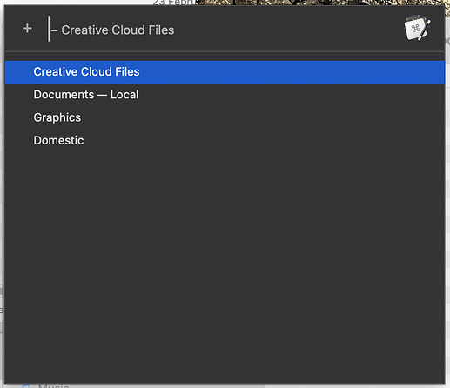The width and height of the screenshot is (450, 388).
Task: Click the pen on Keyboard Maestro logo
Action: (424, 30)
